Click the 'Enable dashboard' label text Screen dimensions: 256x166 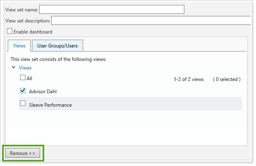point(33,31)
